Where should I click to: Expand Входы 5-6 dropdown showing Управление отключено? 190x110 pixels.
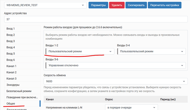(x=116, y=65)
